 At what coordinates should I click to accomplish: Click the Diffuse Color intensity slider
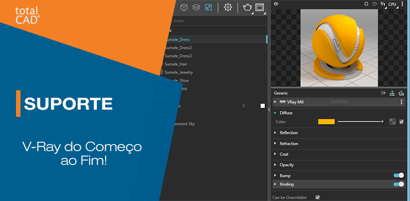tap(361, 121)
